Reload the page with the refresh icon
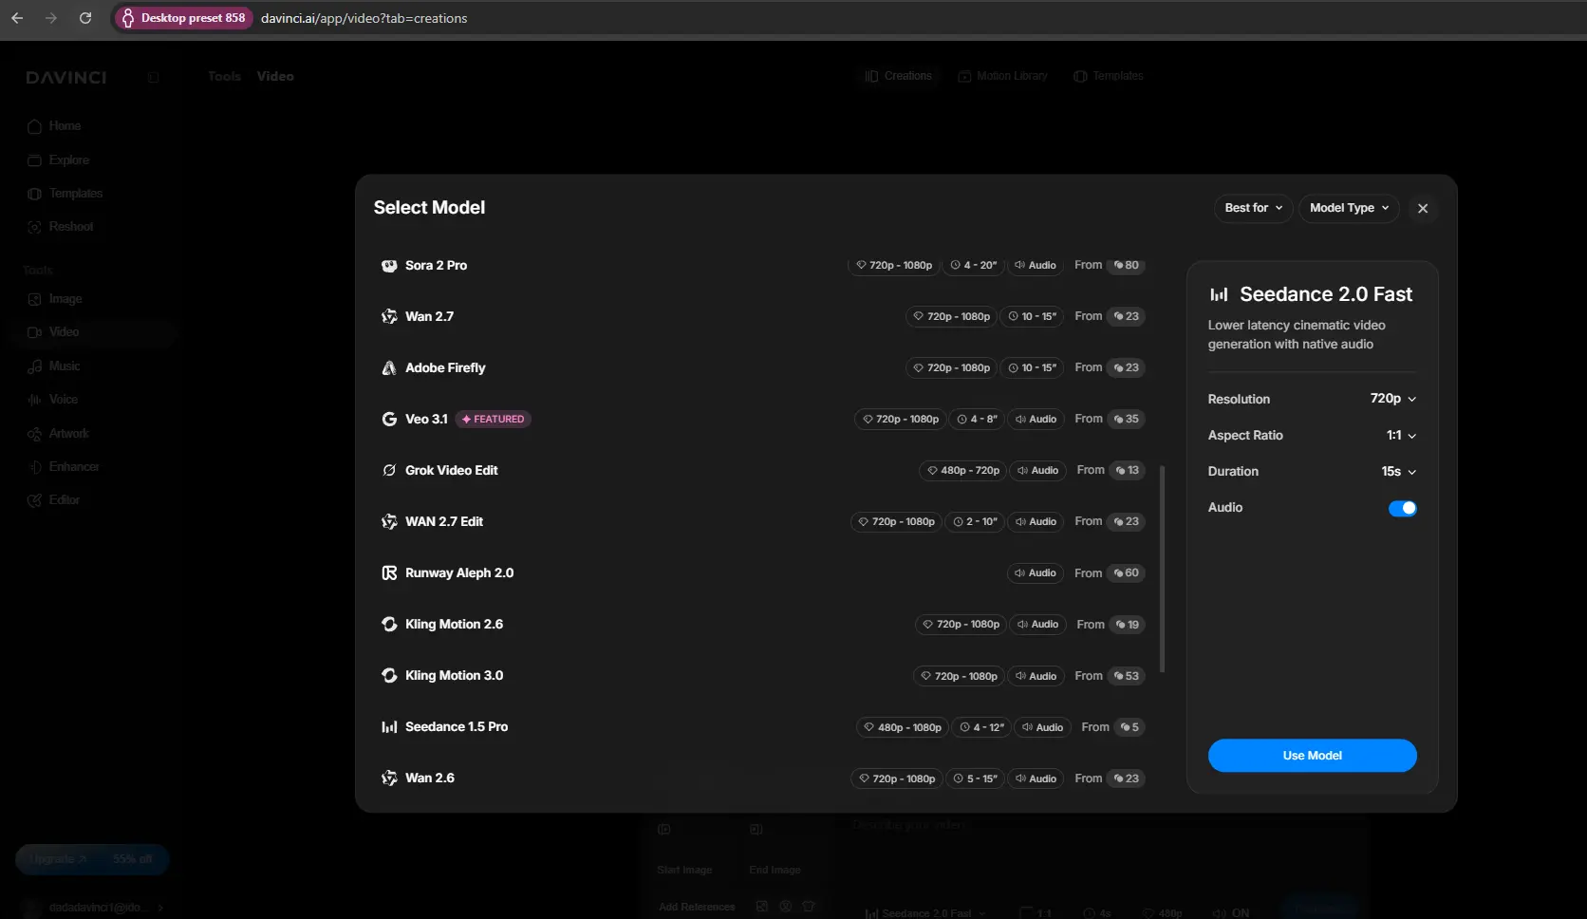Screen dimensions: 1587x919 tap(85, 18)
